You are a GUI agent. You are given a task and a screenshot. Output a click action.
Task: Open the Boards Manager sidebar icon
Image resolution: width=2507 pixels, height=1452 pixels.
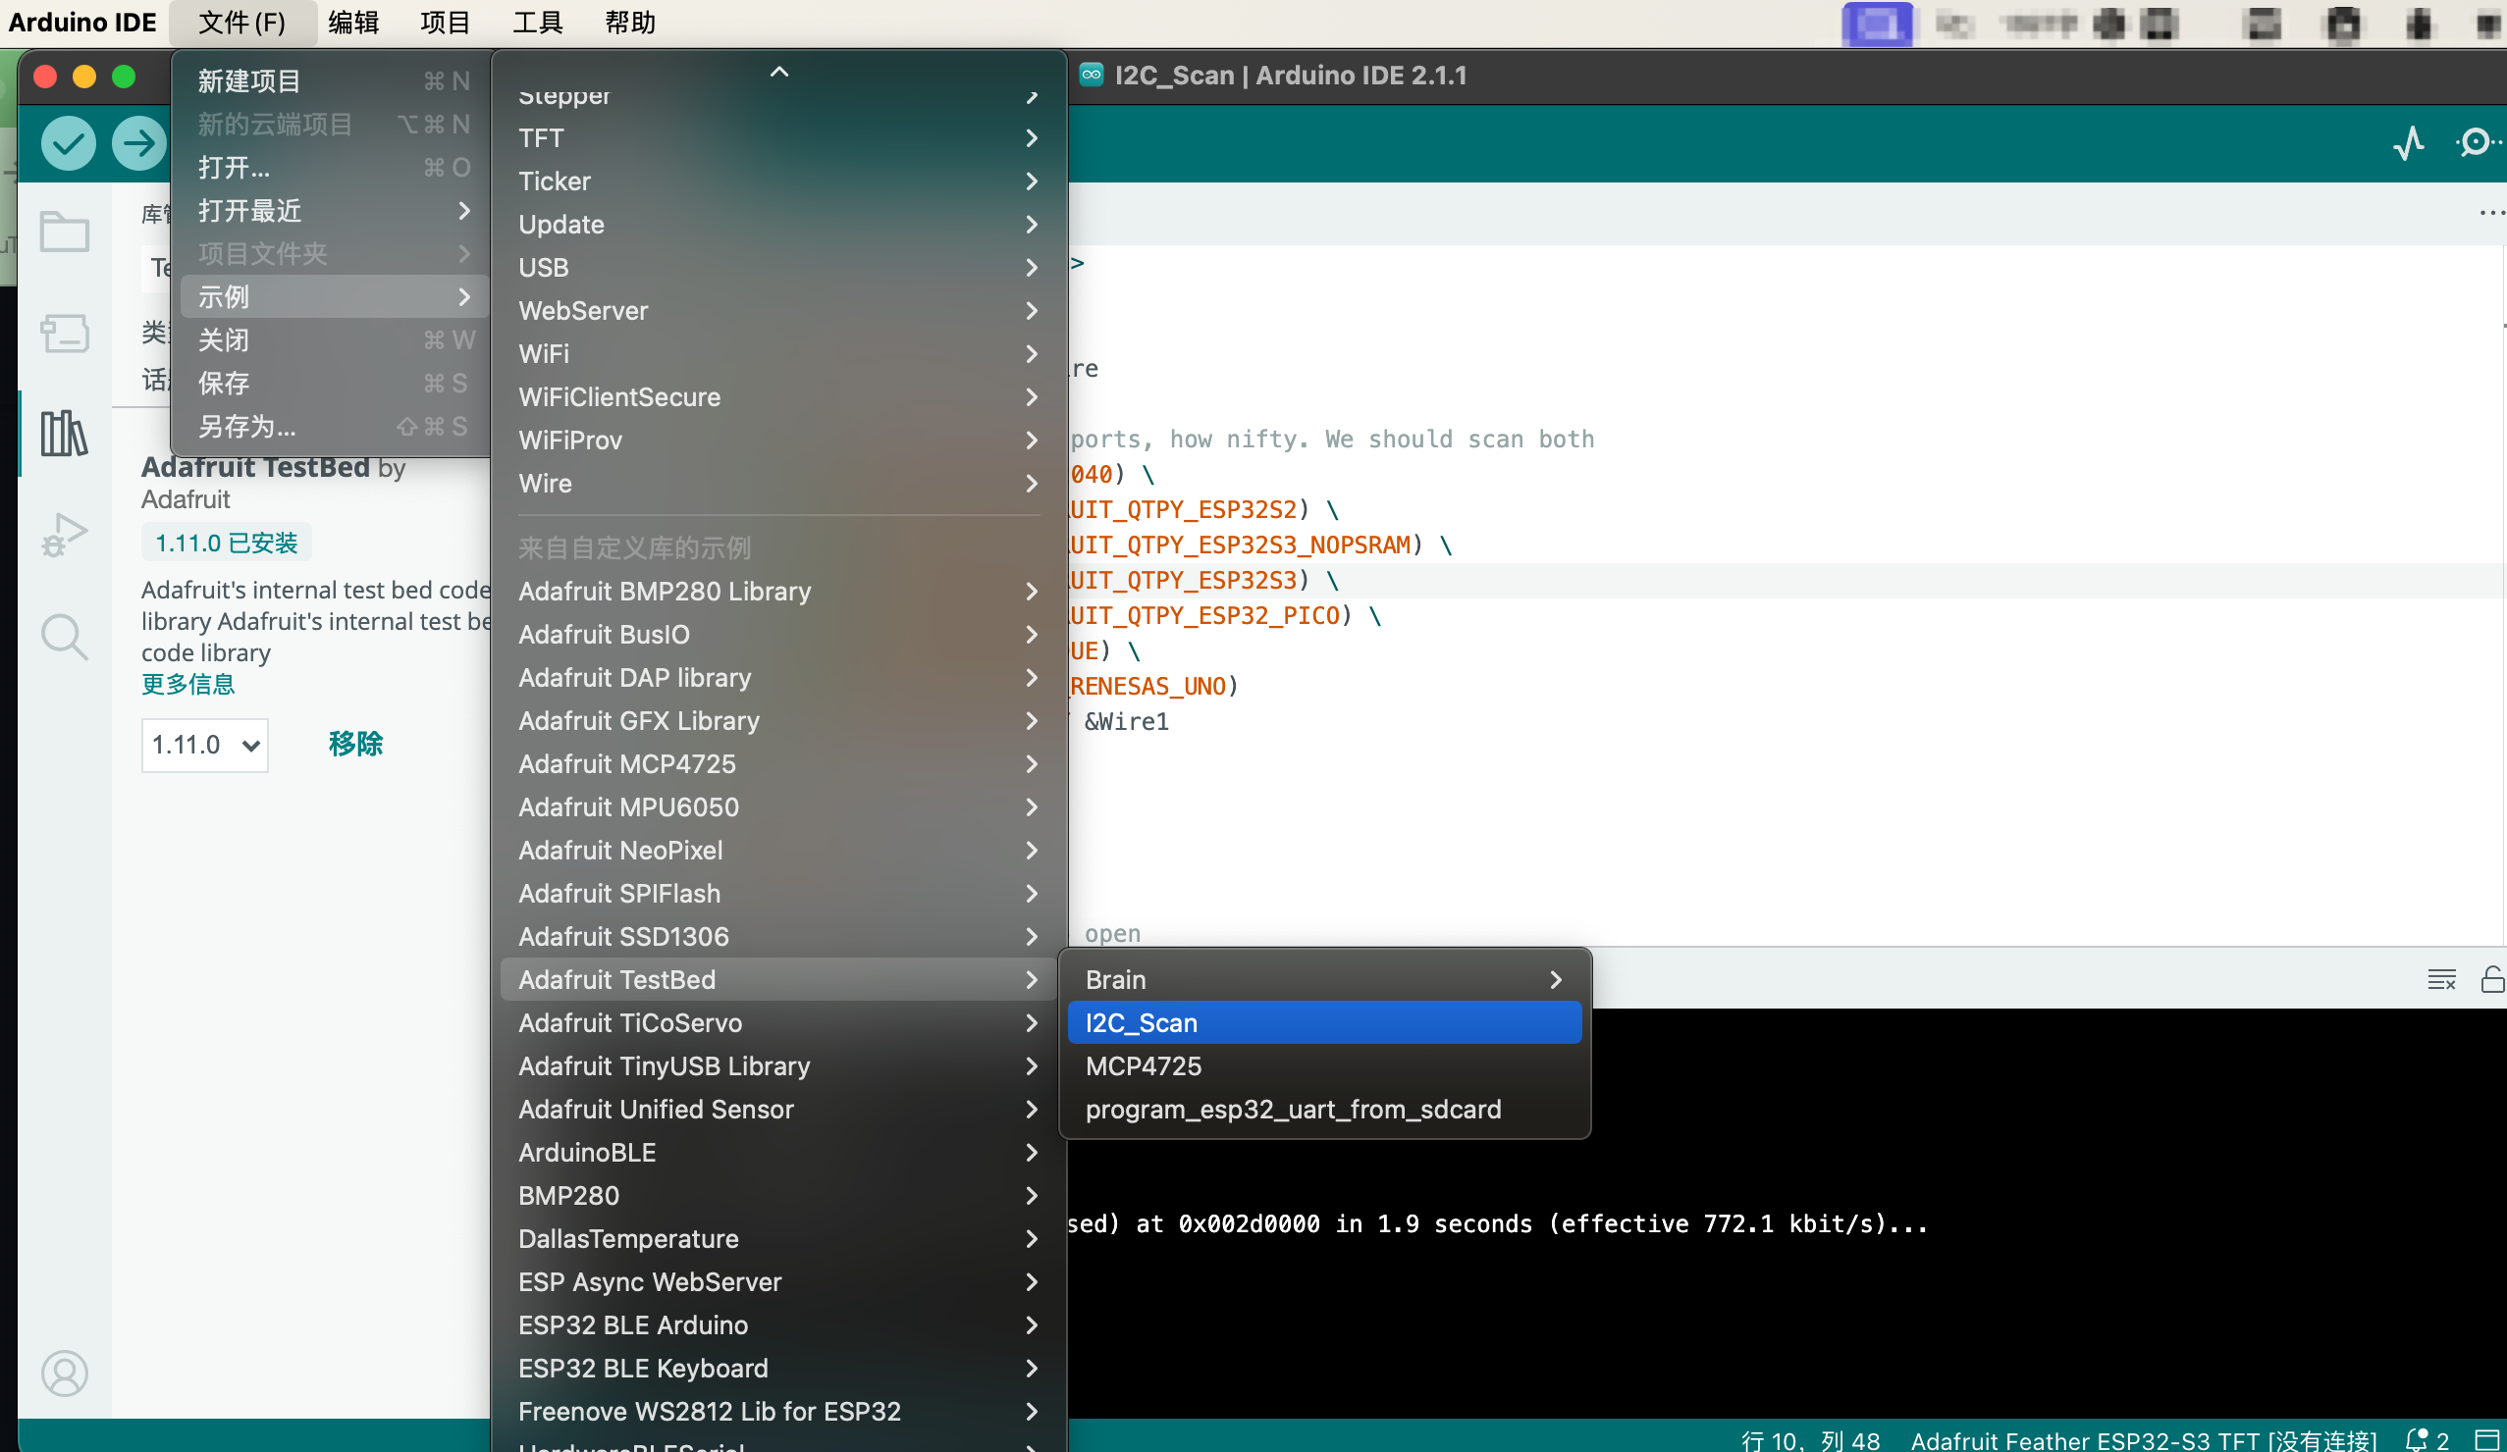(65, 334)
